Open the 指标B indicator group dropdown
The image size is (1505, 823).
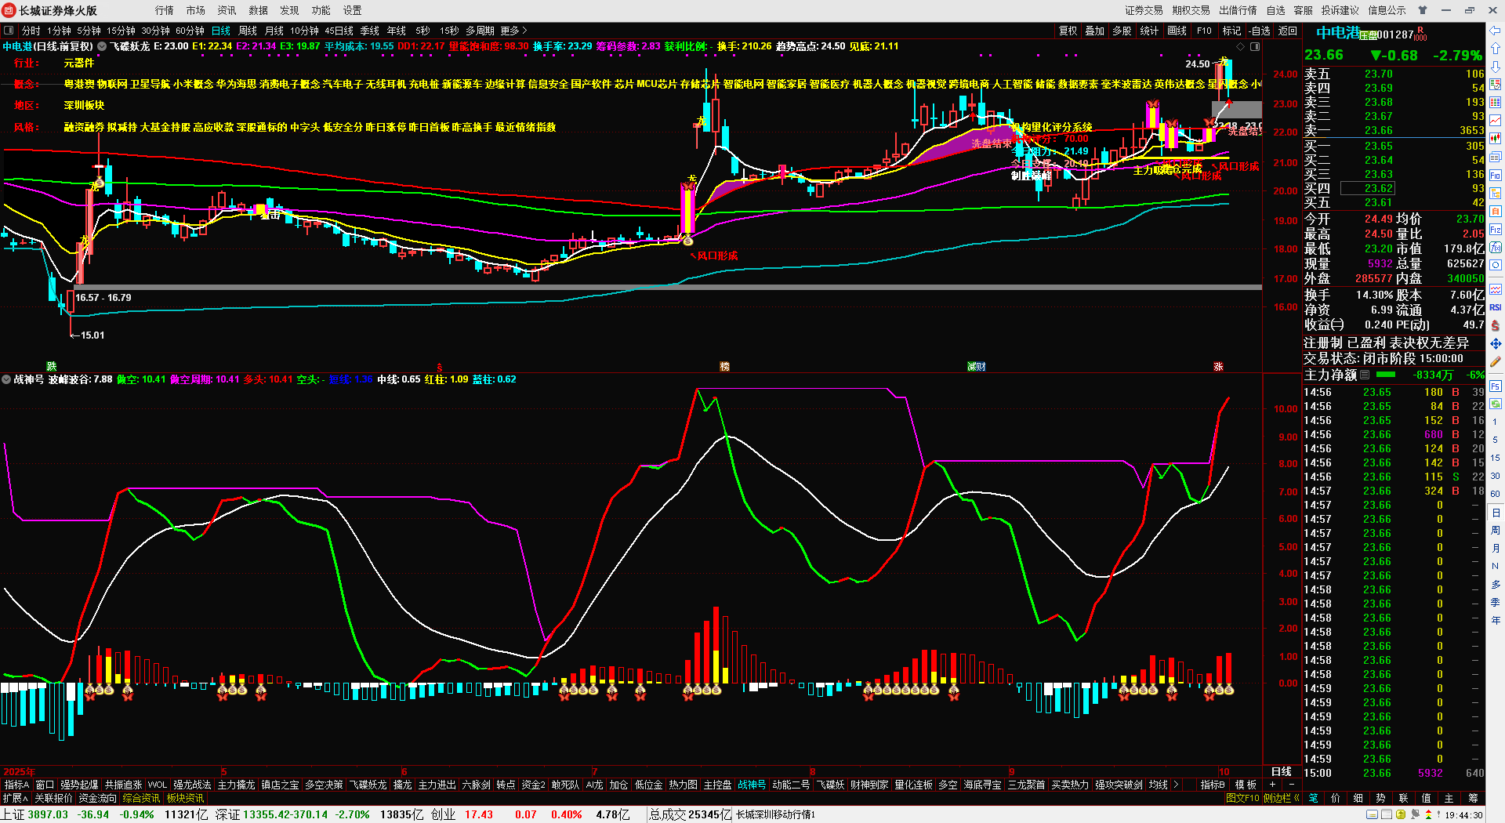click(1213, 785)
